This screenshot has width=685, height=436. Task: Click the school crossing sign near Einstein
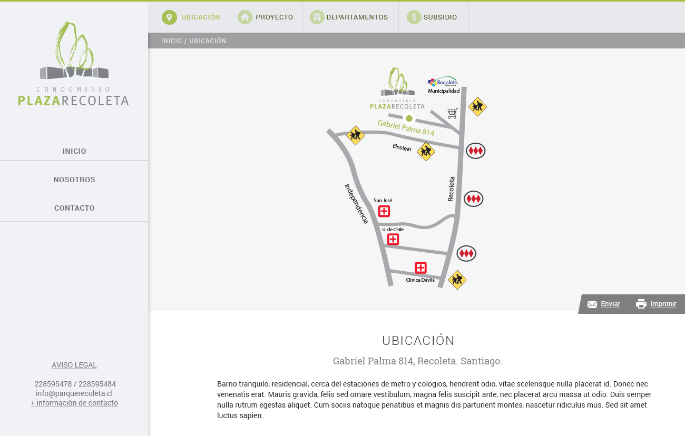pyautogui.click(x=426, y=152)
